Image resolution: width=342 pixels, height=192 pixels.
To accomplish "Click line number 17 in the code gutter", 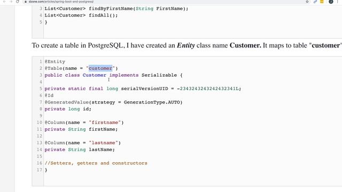I will tap(39, 170).
